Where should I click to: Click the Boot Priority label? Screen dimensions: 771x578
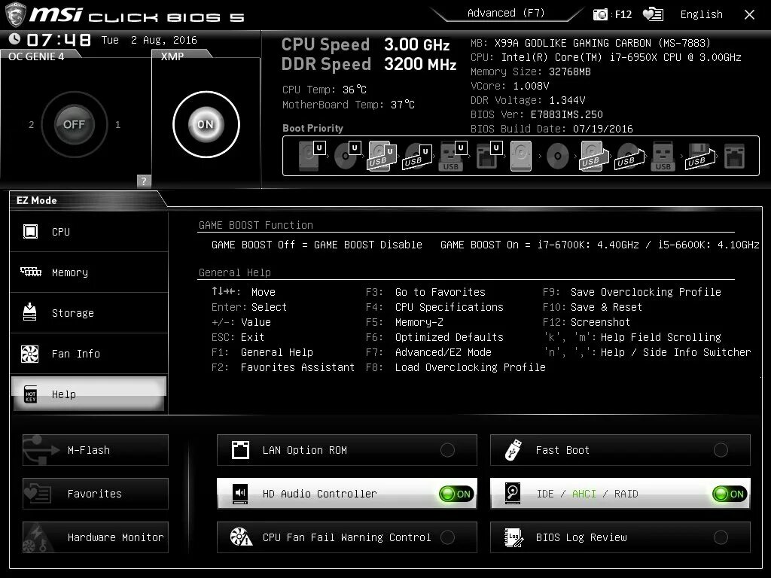(x=312, y=128)
